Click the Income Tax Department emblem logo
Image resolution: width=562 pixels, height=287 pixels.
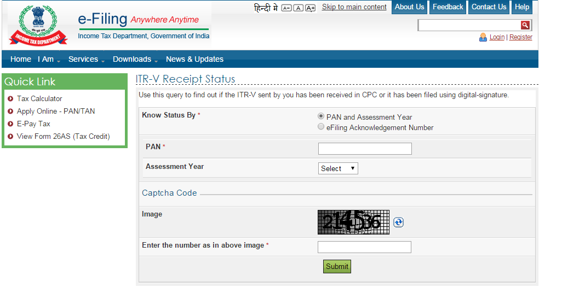click(x=38, y=25)
